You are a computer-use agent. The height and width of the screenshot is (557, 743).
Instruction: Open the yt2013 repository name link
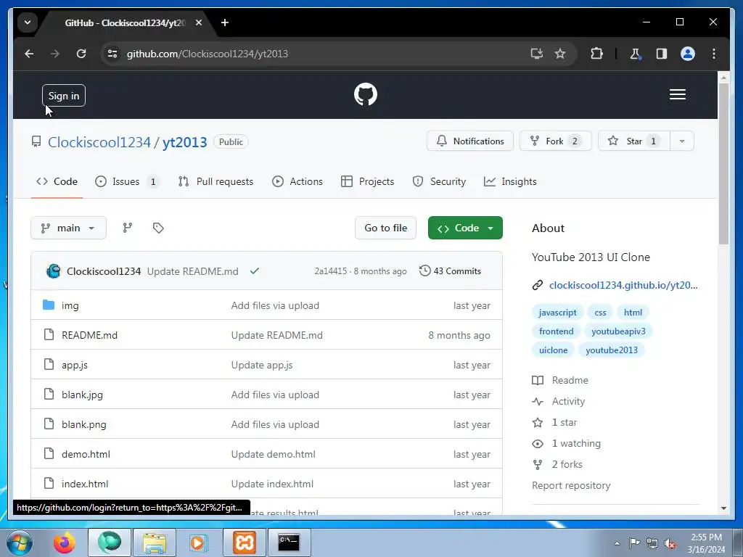pyautogui.click(x=184, y=142)
